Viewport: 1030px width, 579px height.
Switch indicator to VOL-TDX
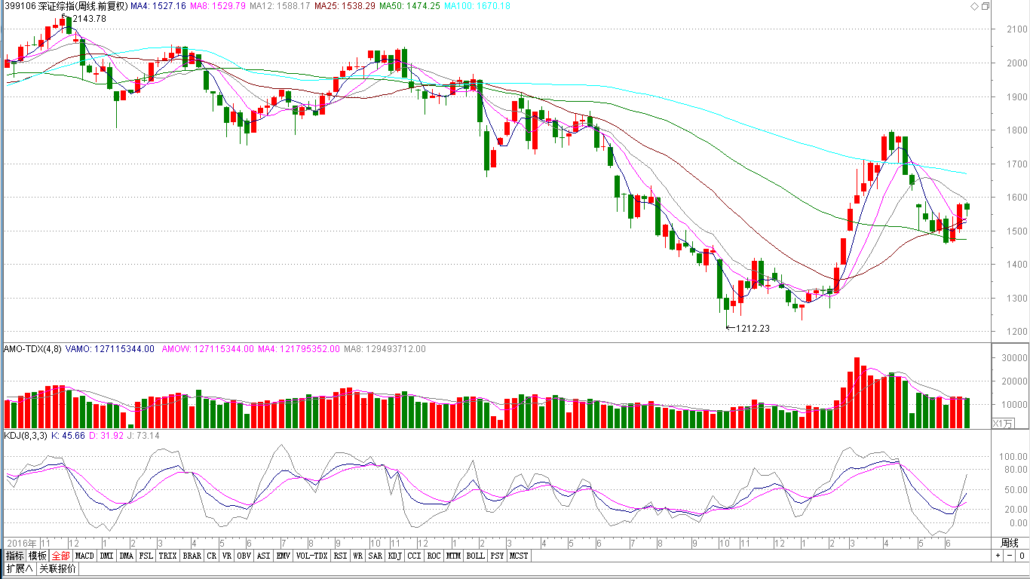311,556
